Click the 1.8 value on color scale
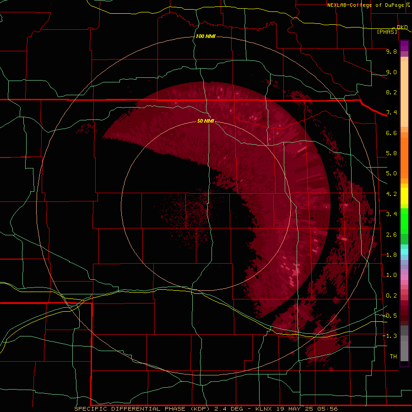Viewport: 412px width, 412px height. point(391,255)
